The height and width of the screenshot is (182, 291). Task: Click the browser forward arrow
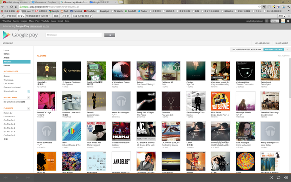click(7, 7)
